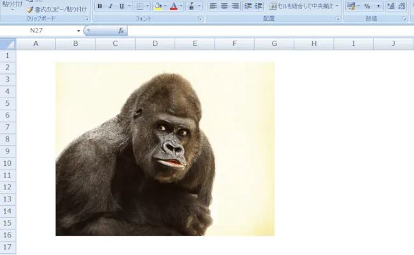Decrease the cell indent
This screenshot has height=255, width=414.
click(x=248, y=6)
